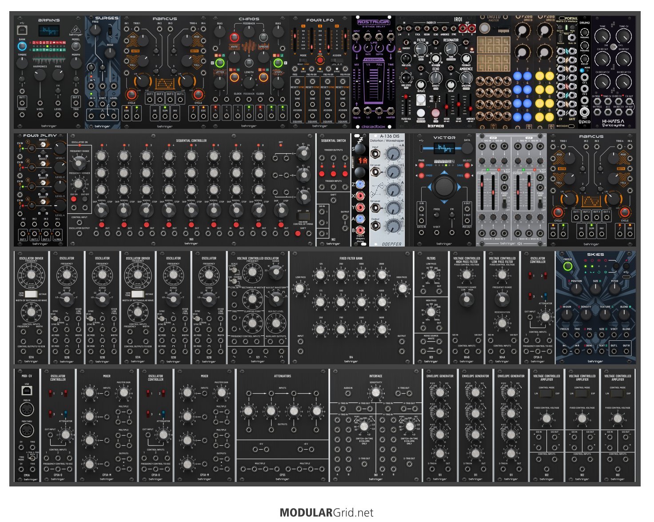Click the dreadbox logo on the Nostalgia module
Viewport: 654px width, 522px height.
coord(373,126)
